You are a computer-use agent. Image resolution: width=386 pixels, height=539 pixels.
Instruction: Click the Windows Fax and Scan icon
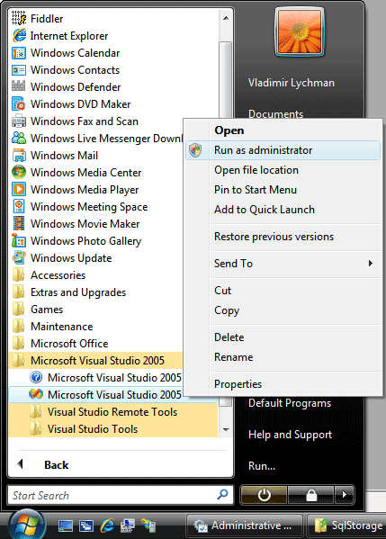[19, 121]
